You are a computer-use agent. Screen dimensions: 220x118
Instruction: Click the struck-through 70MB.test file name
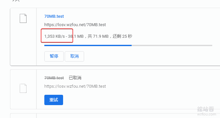(x=54, y=78)
